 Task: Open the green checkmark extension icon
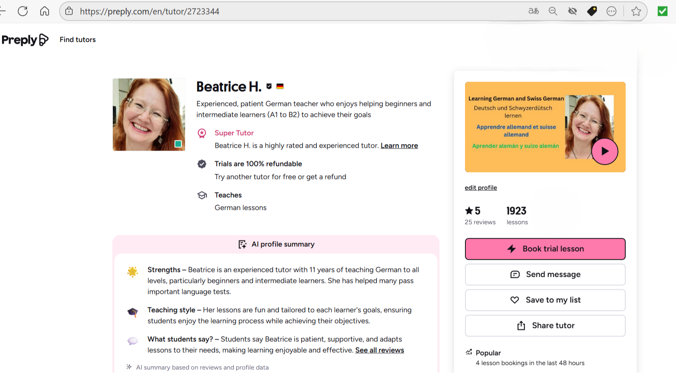point(663,11)
